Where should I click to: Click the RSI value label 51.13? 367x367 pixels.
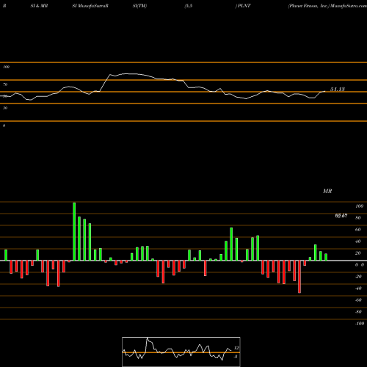(338, 90)
